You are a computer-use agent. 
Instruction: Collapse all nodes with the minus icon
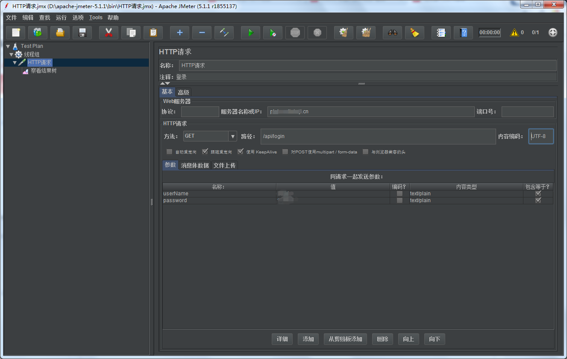point(202,32)
